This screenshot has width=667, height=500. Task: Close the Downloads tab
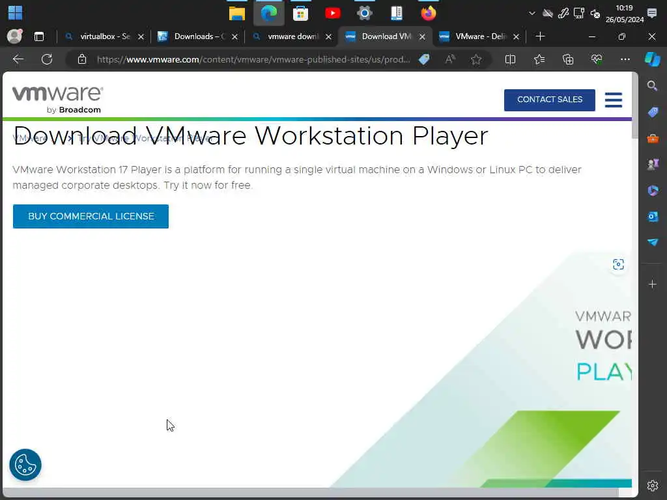[x=234, y=37]
